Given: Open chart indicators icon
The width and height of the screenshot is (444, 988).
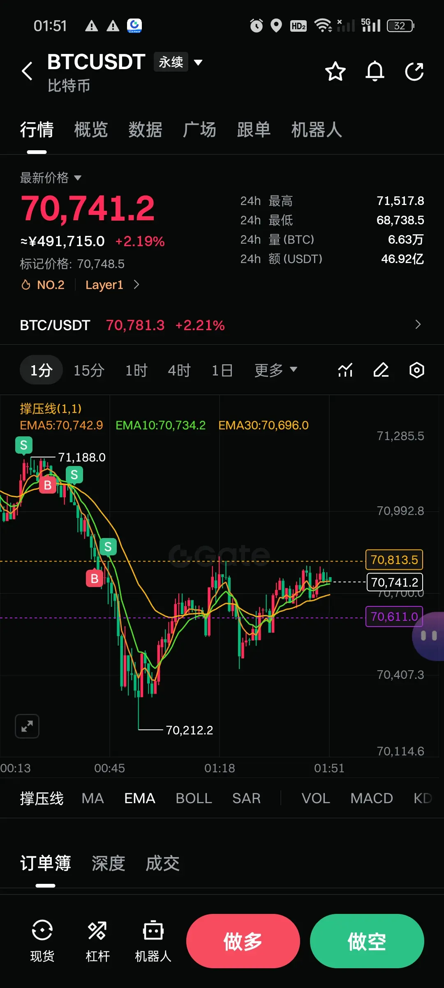Looking at the screenshot, I should pos(345,370).
